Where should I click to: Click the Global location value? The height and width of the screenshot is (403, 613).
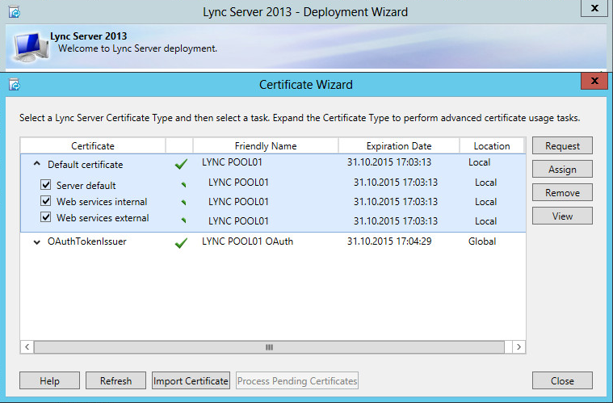click(482, 241)
